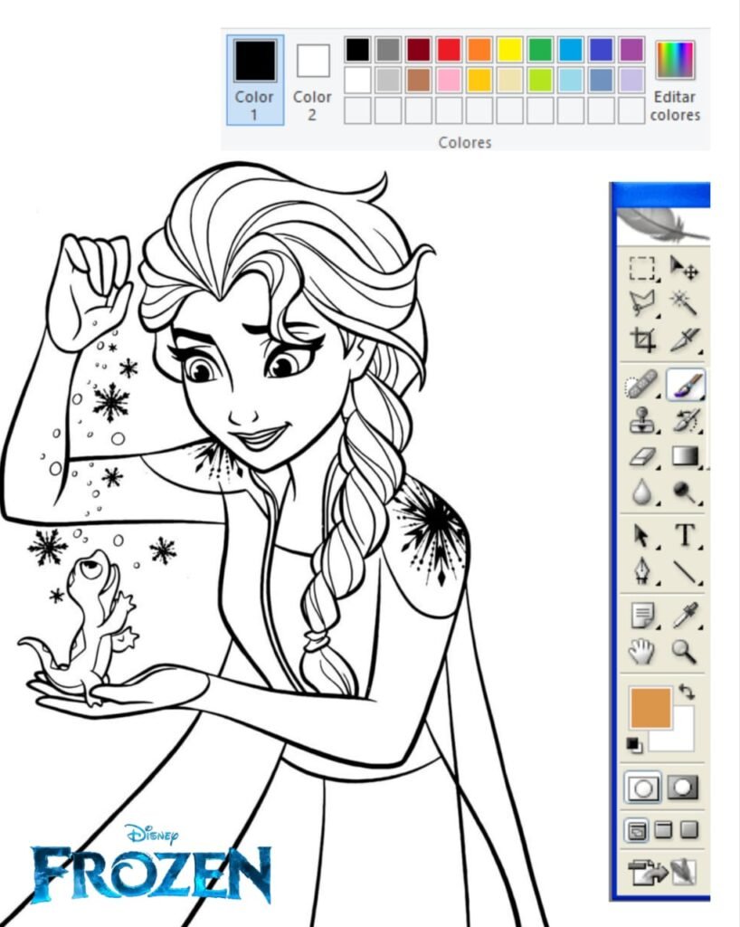Choose full screen mode

(x=689, y=830)
